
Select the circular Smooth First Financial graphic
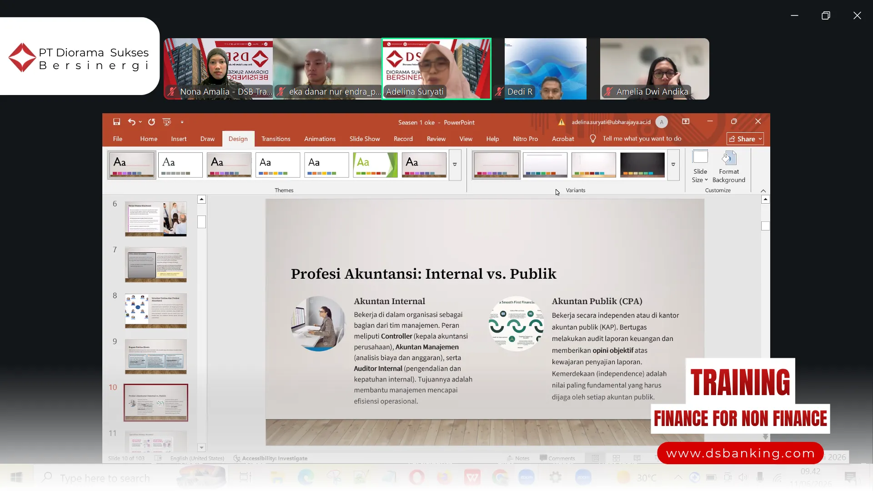point(516,324)
